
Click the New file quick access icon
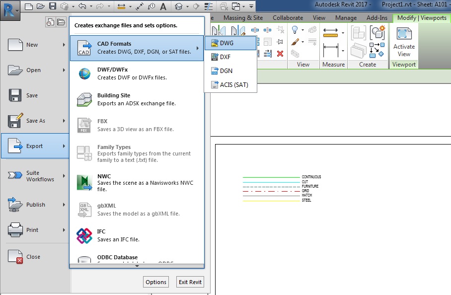click(29, 6)
